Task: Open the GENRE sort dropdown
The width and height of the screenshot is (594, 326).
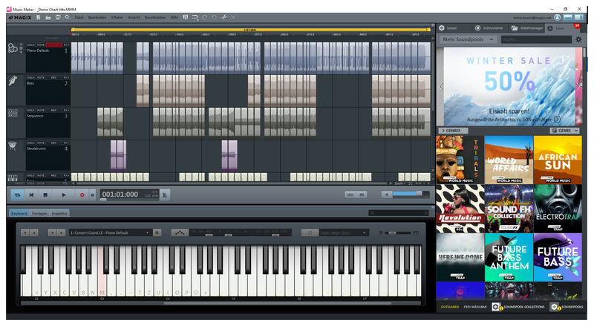Action: [564, 131]
